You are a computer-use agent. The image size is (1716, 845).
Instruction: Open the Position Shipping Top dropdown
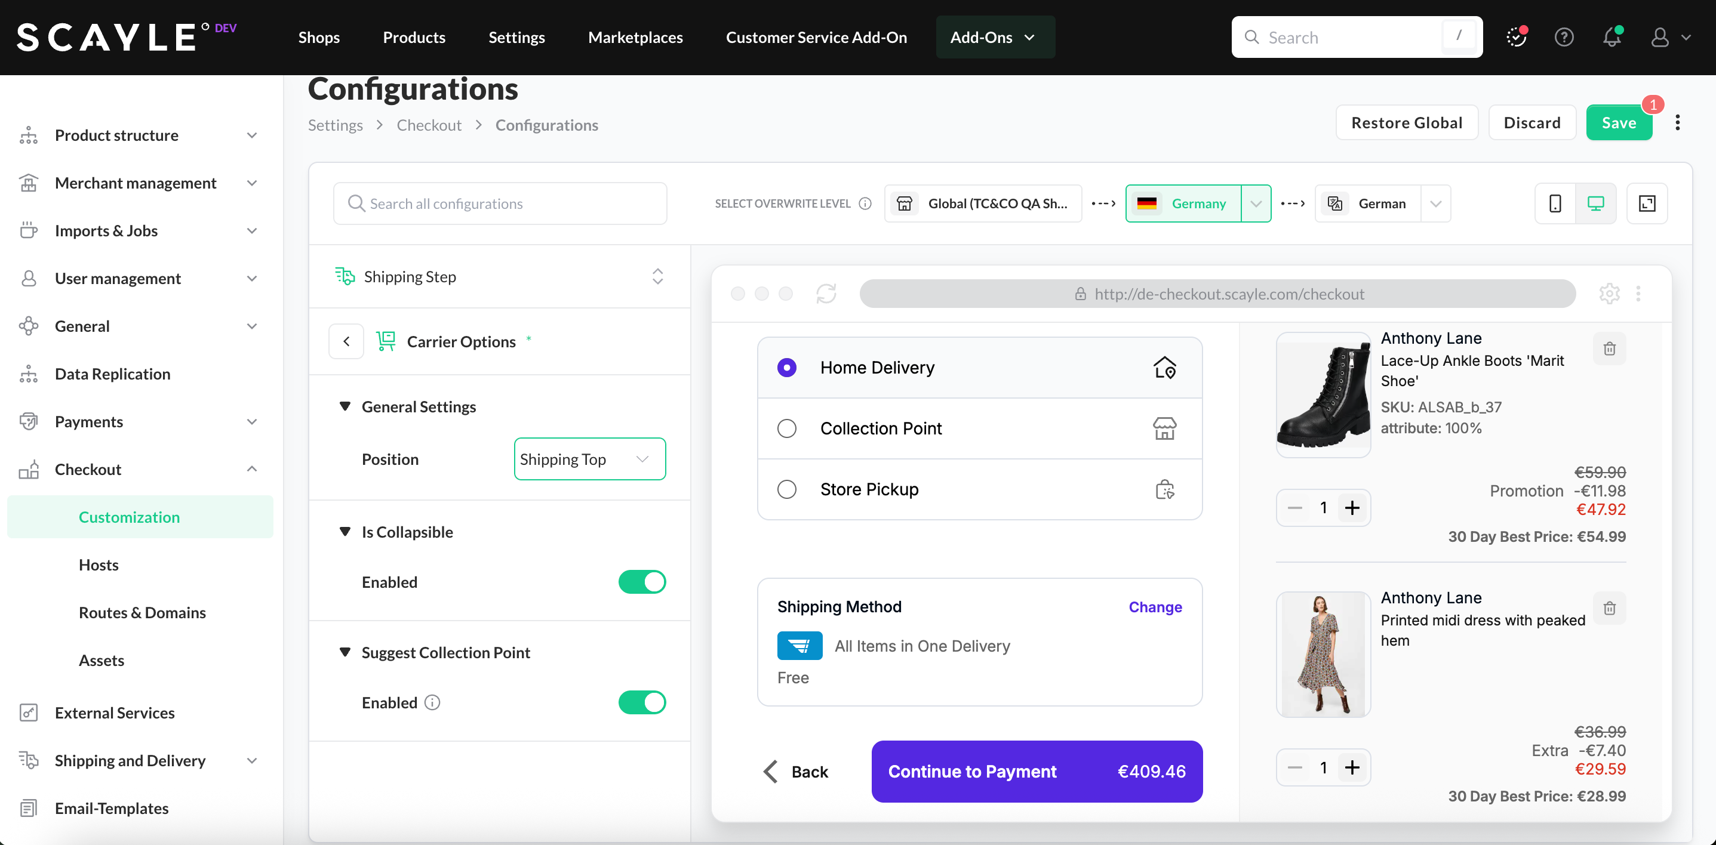tap(589, 459)
